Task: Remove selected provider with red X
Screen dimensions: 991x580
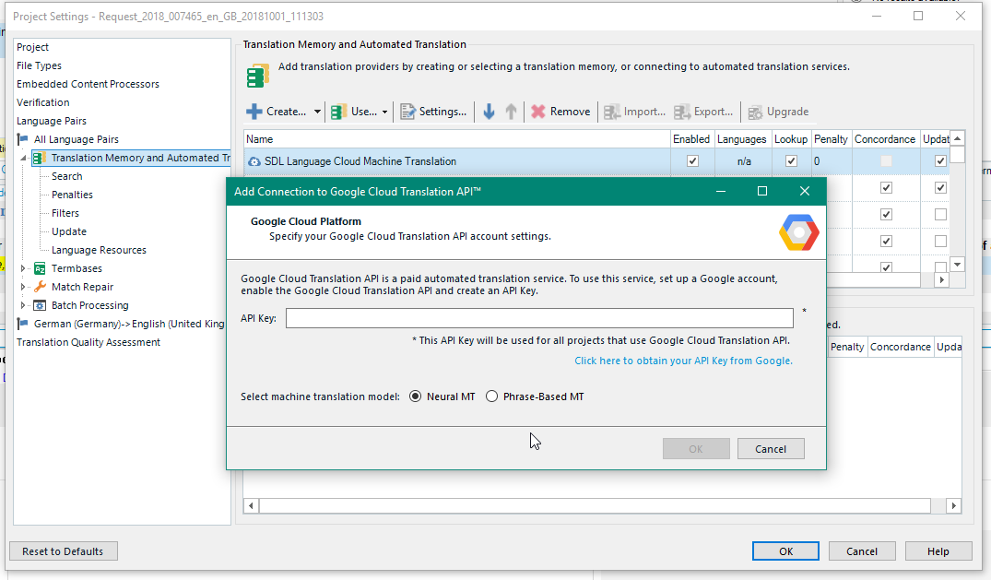Action: pos(538,112)
